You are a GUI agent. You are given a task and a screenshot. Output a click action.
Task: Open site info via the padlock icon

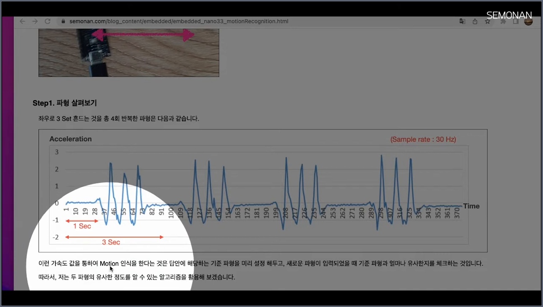(x=63, y=21)
